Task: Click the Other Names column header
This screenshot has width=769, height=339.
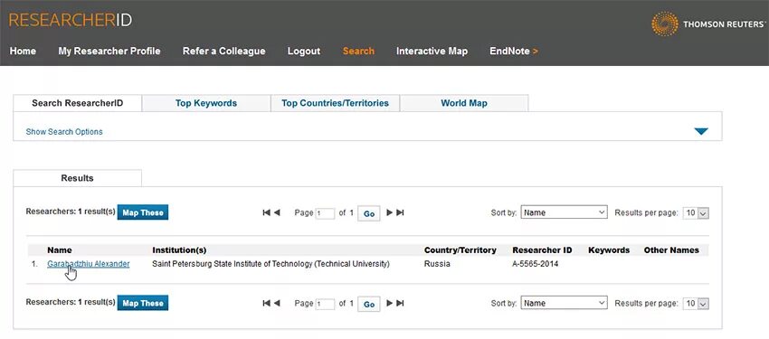Action: pos(671,250)
